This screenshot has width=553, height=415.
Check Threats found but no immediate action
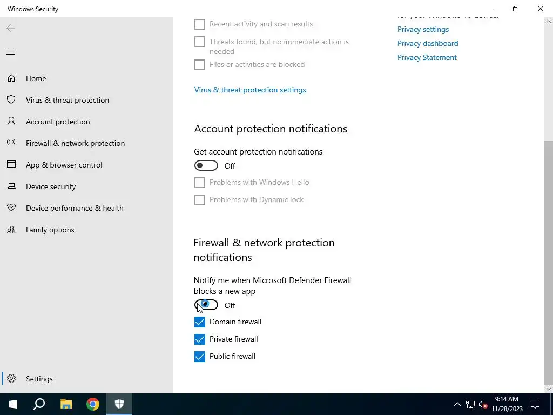[200, 42]
